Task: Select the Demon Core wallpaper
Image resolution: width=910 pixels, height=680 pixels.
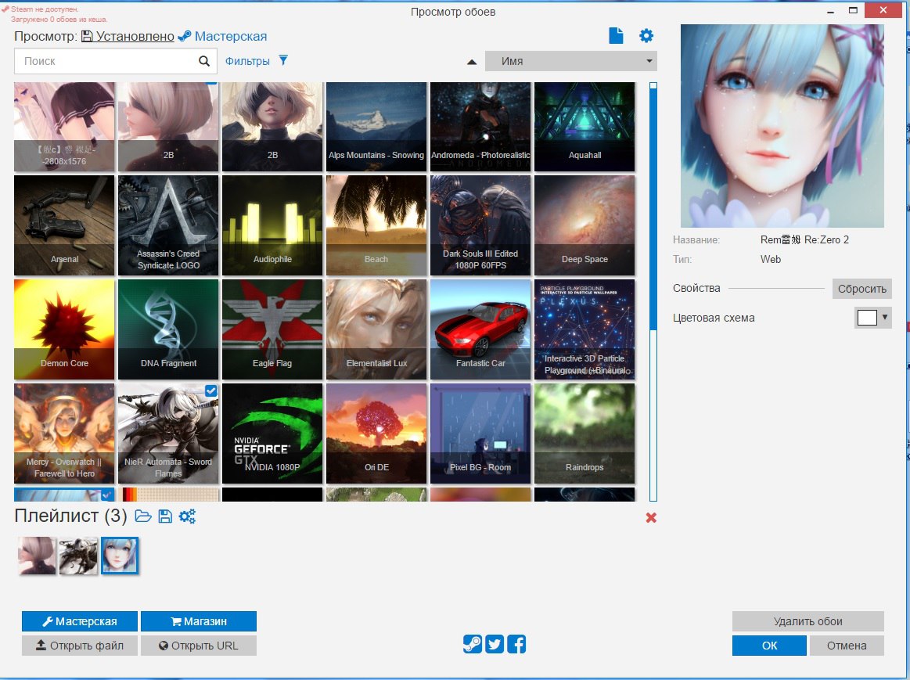Action: pos(64,329)
